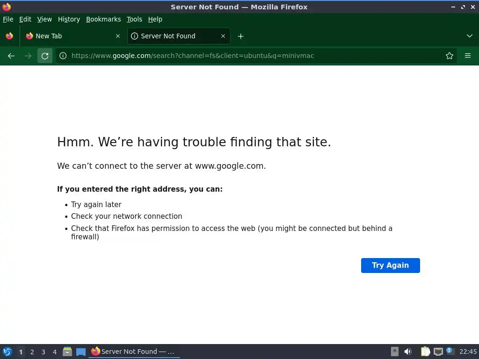This screenshot has height=359, width=479.
Task: Open site information icon in address bar
Action: (63, 56)
